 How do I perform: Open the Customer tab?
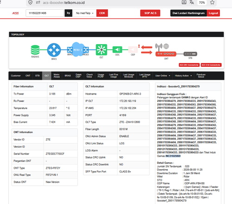[16, 76]
